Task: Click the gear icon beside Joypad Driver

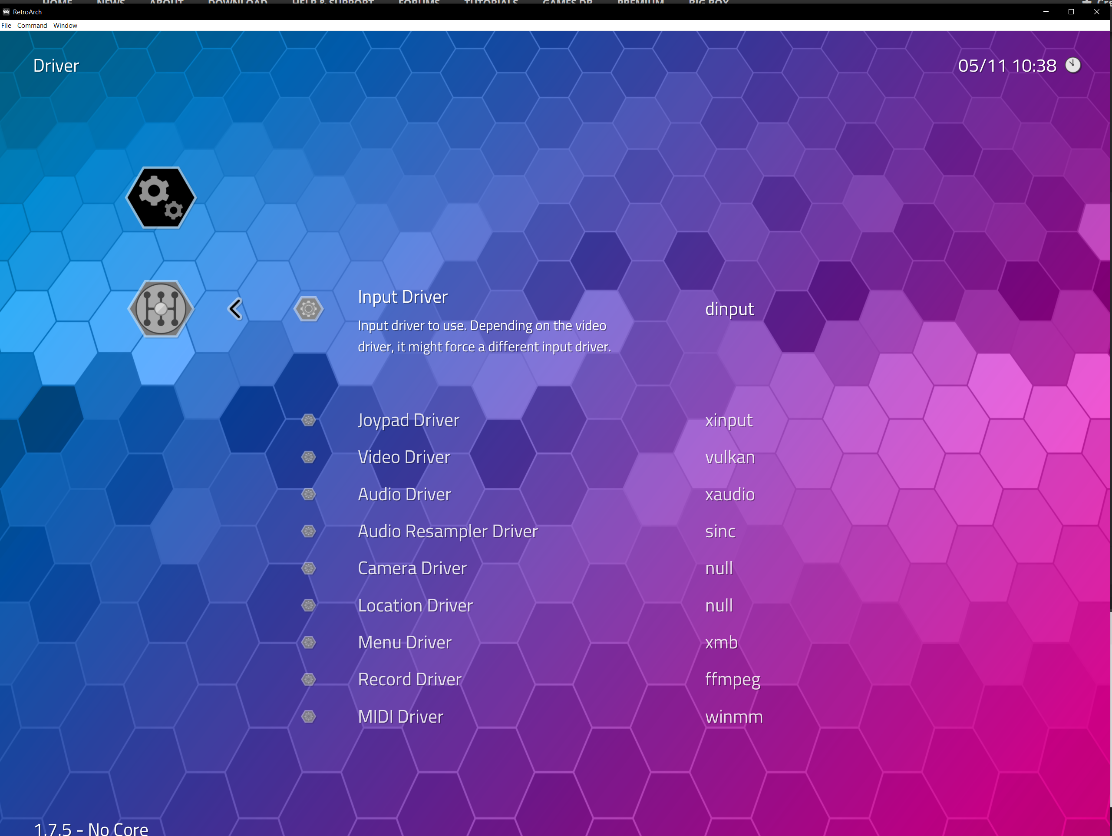Action: [x=309, y=420]
